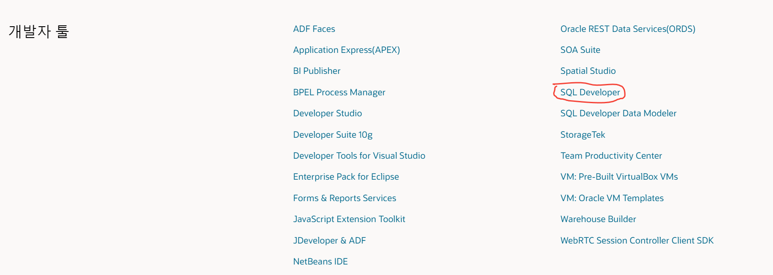This screenshot has height=275, width=773.
Task: Click the circled SQL Developer link
Action: coord(590,92)
